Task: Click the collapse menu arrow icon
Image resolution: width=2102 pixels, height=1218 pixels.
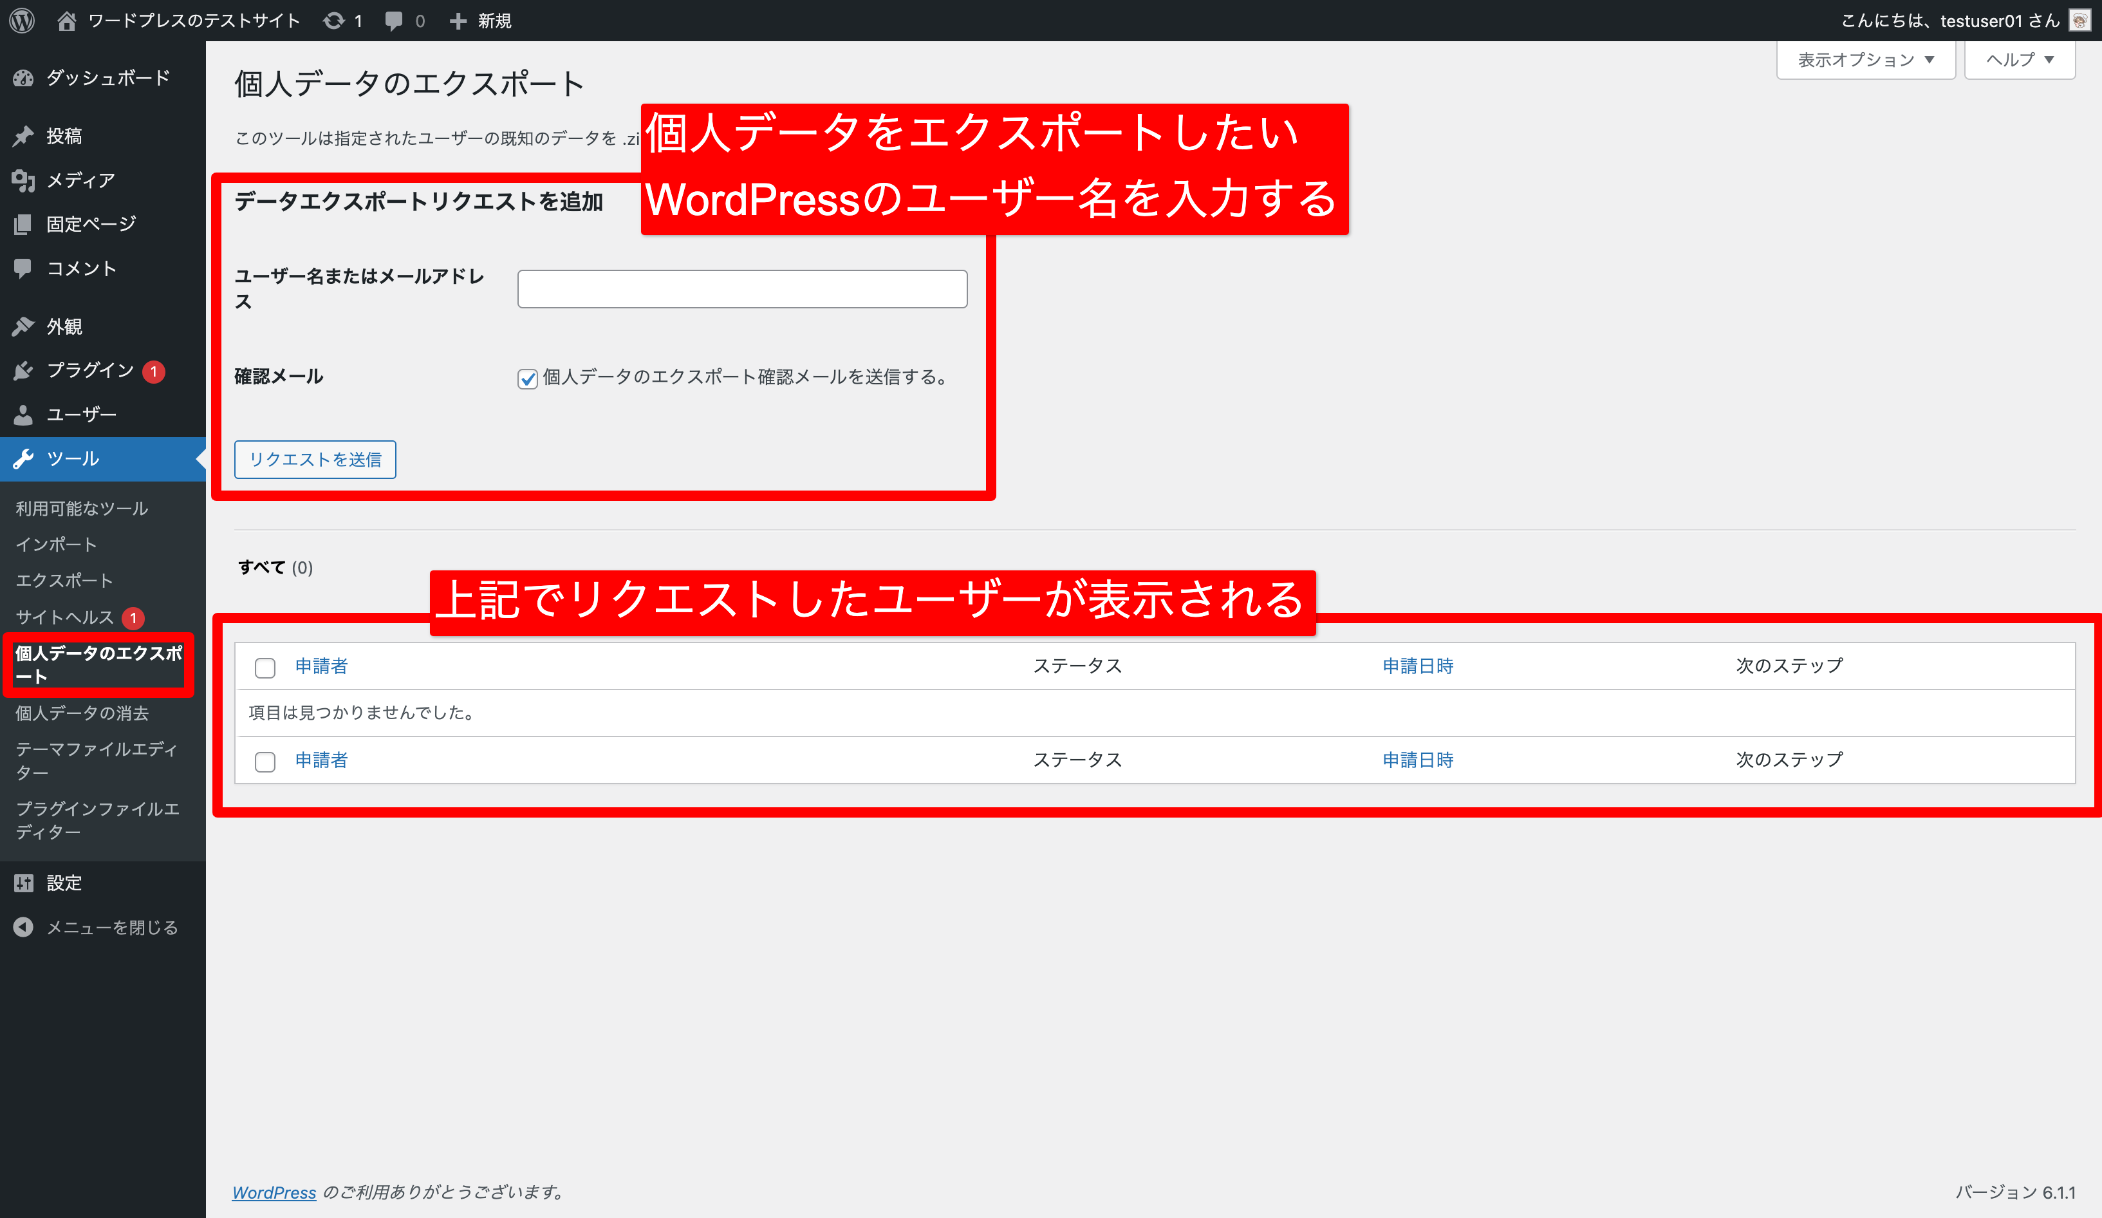Action: [x=23, y=927]
